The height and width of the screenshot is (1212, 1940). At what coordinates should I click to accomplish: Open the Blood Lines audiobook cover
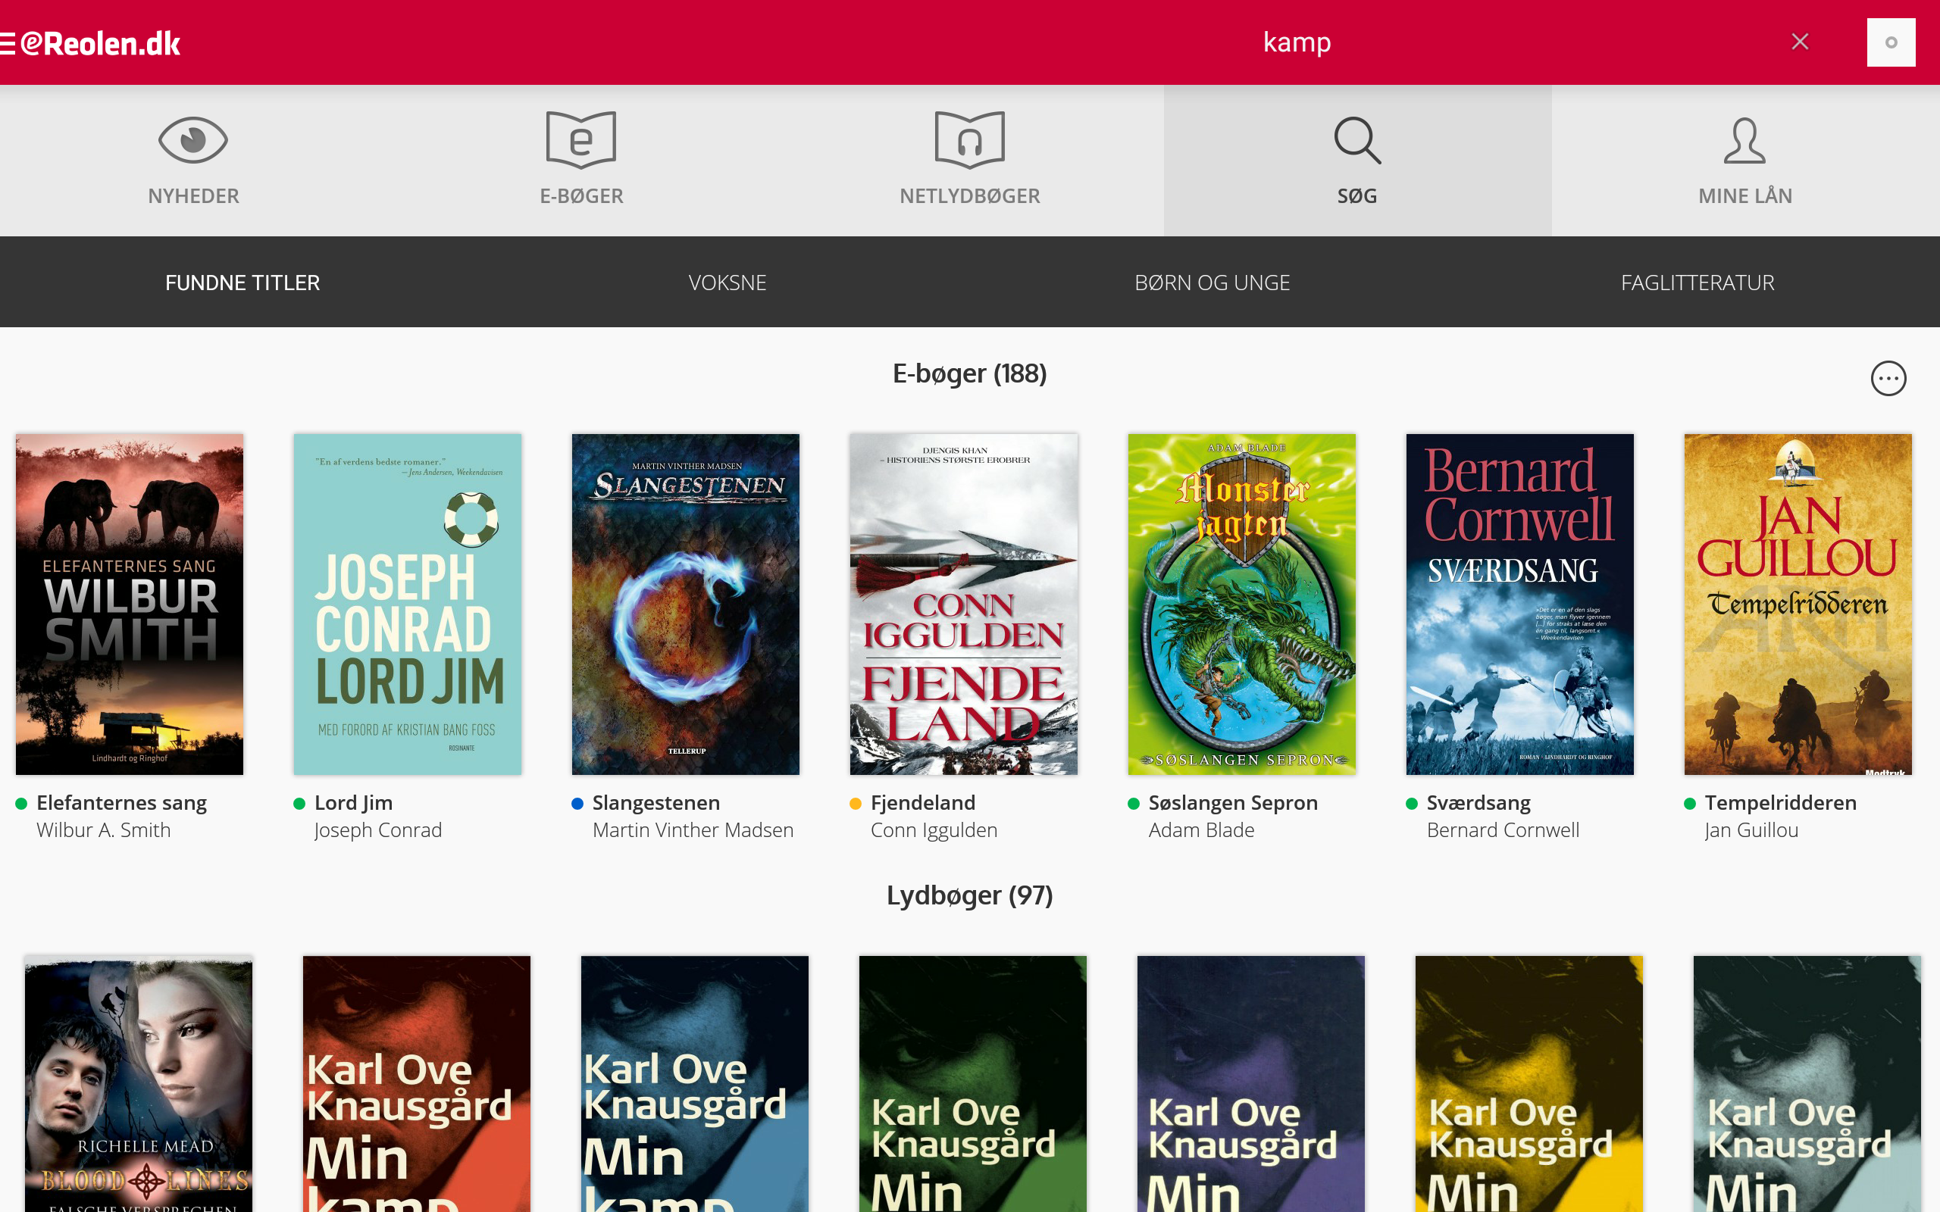(x=138, y=1084)
